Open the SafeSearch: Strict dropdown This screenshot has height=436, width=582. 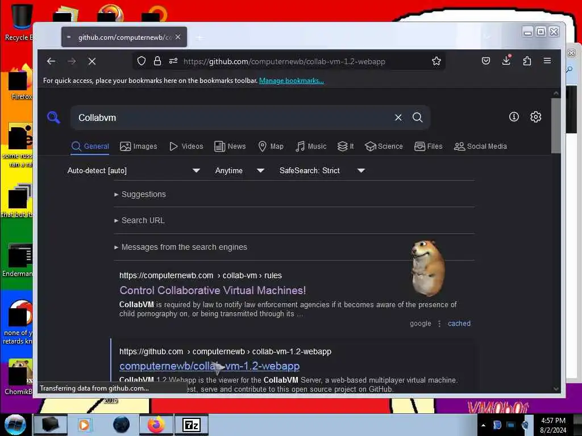tap(322, 170)
